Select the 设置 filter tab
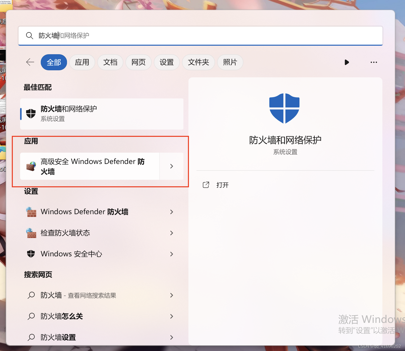 tap(167, 62)
